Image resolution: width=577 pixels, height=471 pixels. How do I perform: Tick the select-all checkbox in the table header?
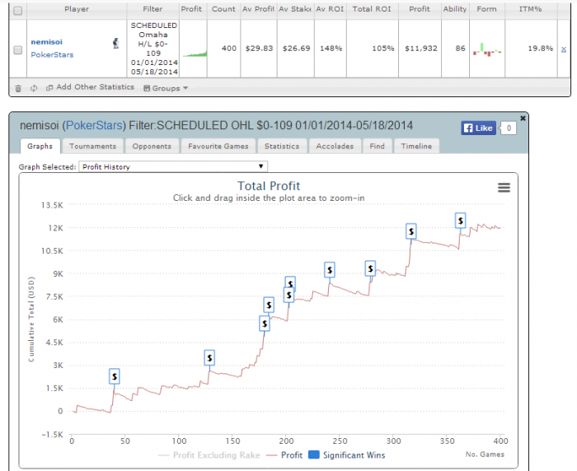pyautogui.click(x=17, y=11)
